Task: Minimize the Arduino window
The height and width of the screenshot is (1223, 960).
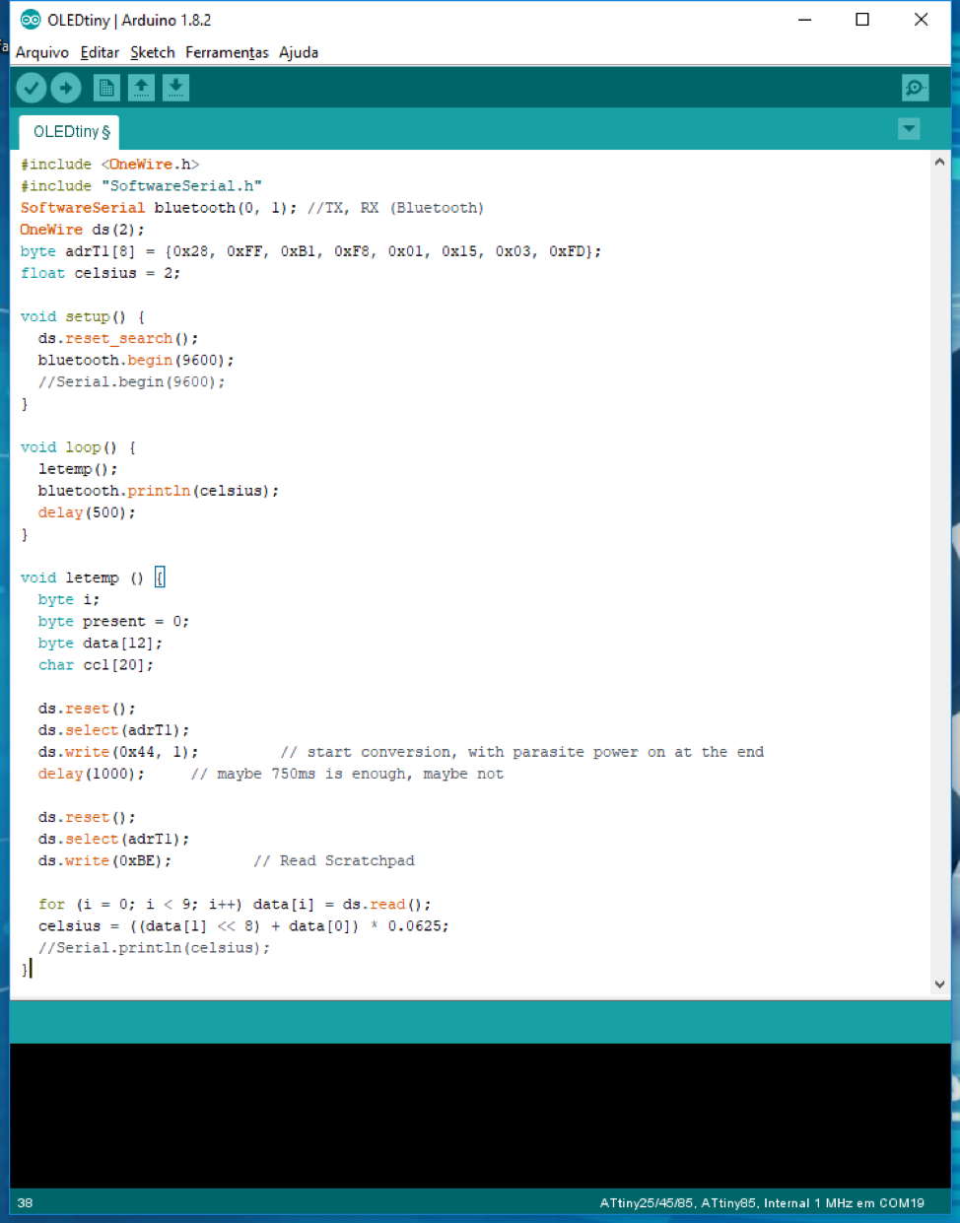Action: coord(805,20)
